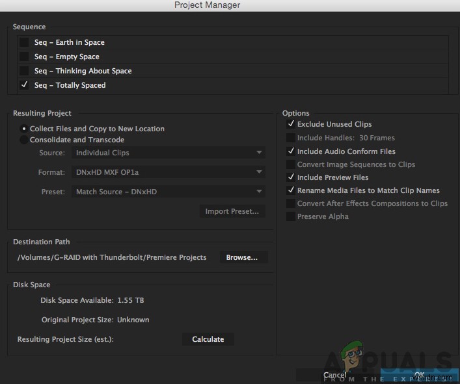Viewport: 460px width, 384px height.
Task: Toggle Exclude Unused Clips option
Action: [x=291, y=124]
